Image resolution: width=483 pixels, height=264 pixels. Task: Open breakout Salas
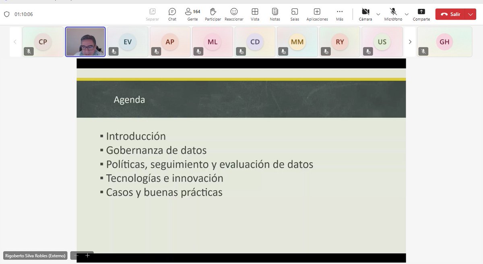point(295,14)
